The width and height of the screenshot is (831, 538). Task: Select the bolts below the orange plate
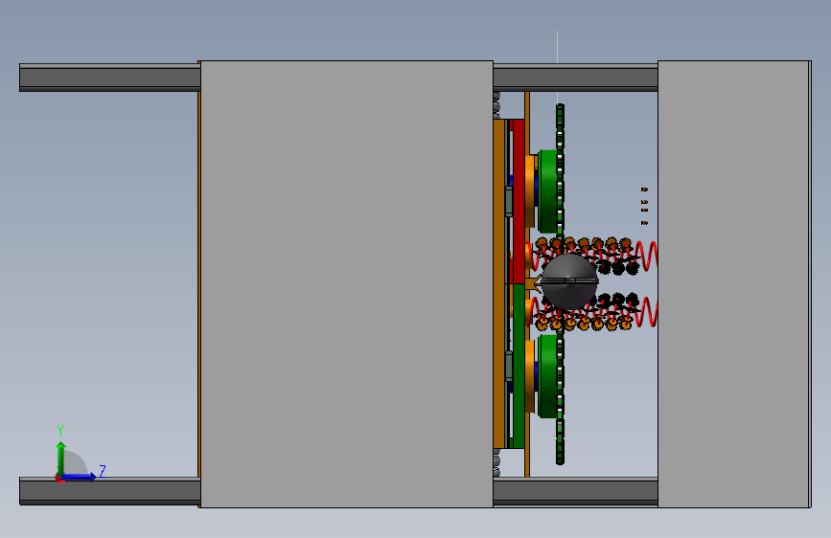[496, 462]
